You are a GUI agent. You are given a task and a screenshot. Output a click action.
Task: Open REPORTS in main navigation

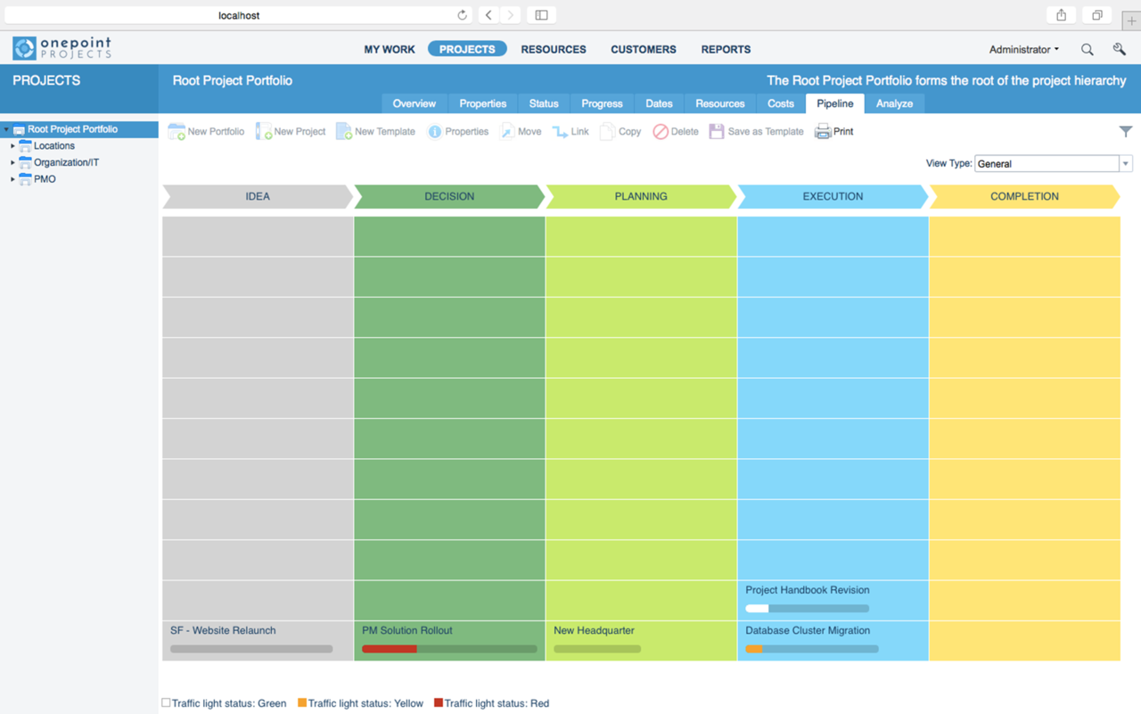(x=726, y=50)
